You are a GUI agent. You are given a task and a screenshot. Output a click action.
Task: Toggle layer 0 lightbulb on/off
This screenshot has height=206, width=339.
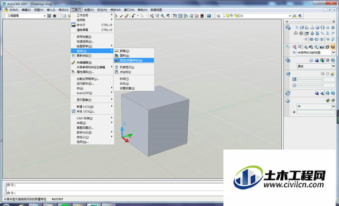click(x=224, y=16)
